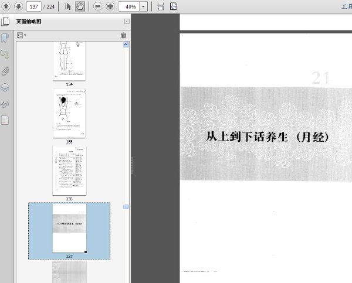Open the Page Thumbnails panel icon

5,22
